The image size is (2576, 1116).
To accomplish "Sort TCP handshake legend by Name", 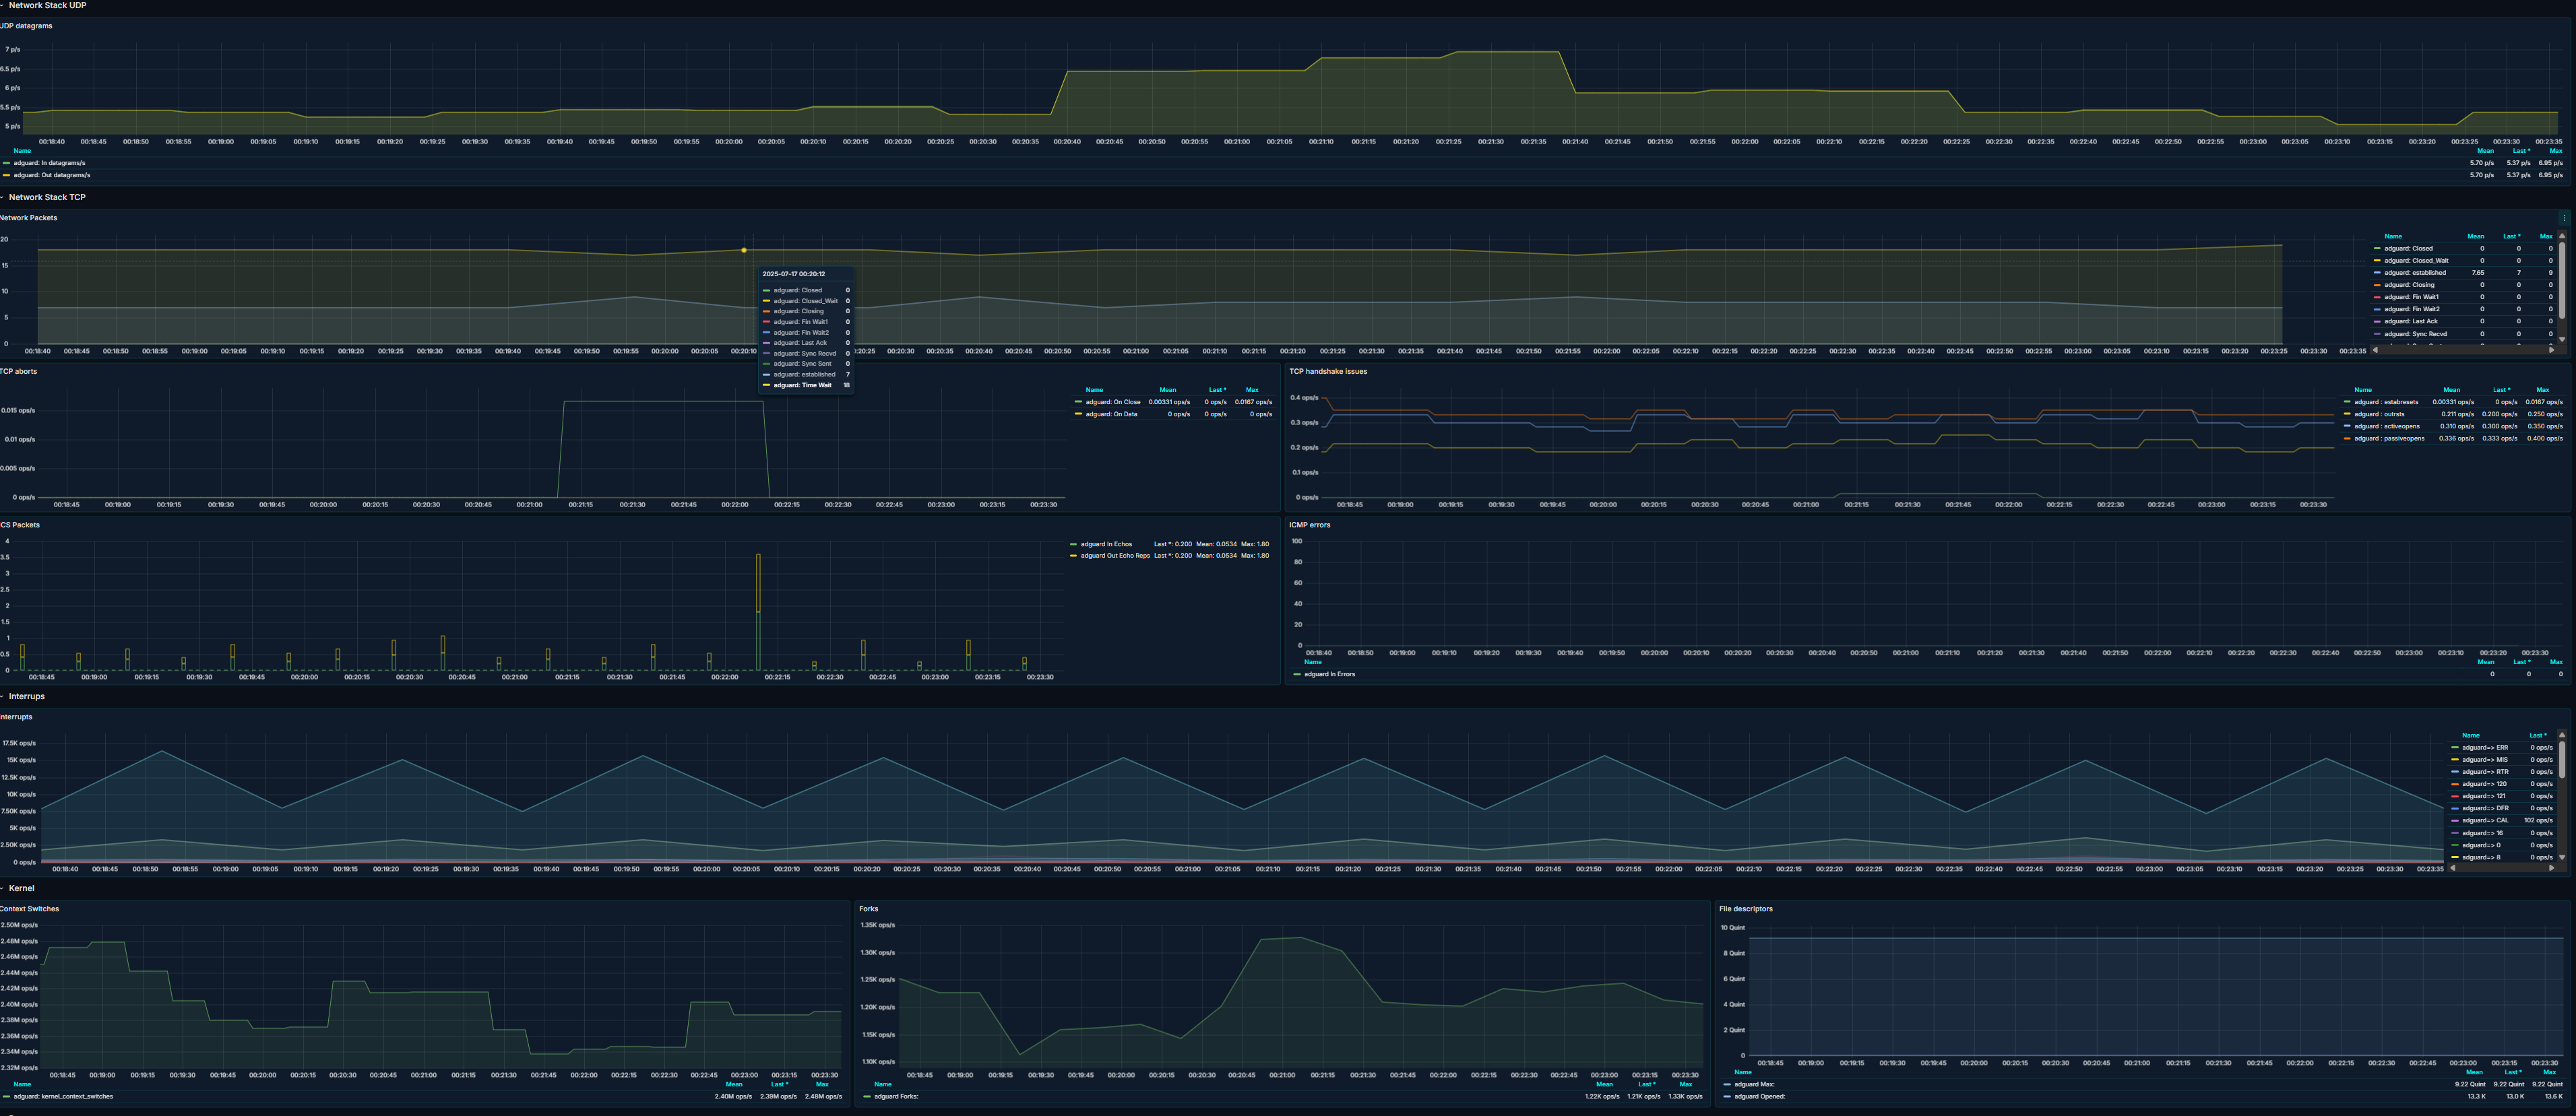I will point(2363,390).
